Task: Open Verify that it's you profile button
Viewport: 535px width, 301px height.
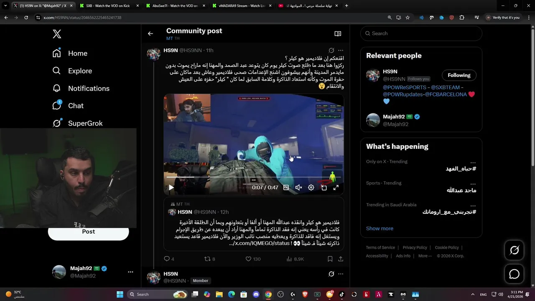Action: click(503, 18)
